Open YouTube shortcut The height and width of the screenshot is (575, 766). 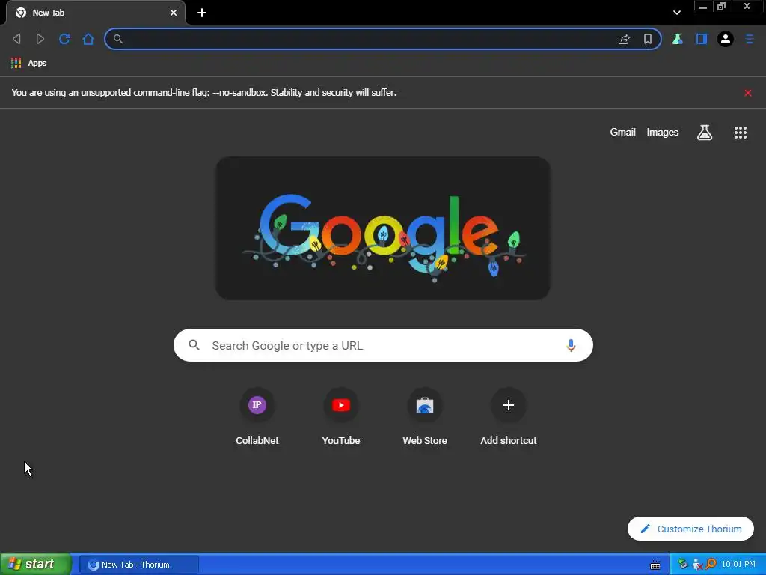341,416
